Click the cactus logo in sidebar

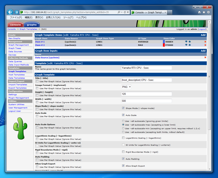[x=20, y=128]
